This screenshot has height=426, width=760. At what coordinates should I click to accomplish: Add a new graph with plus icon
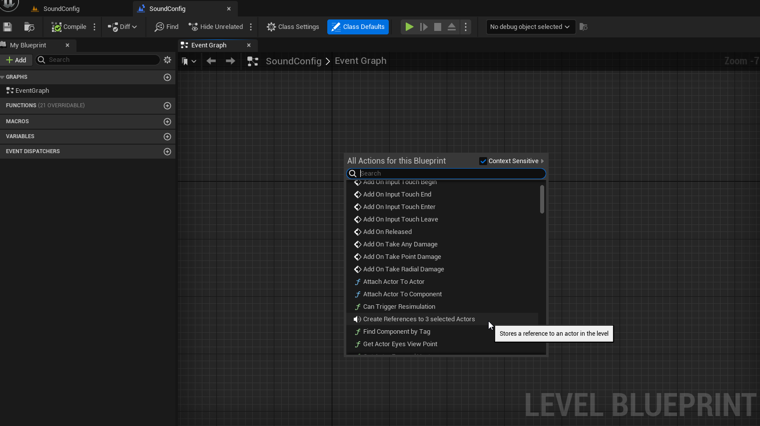click(167, 77)
